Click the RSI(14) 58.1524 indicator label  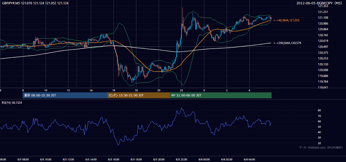click(x=12, y=103)
